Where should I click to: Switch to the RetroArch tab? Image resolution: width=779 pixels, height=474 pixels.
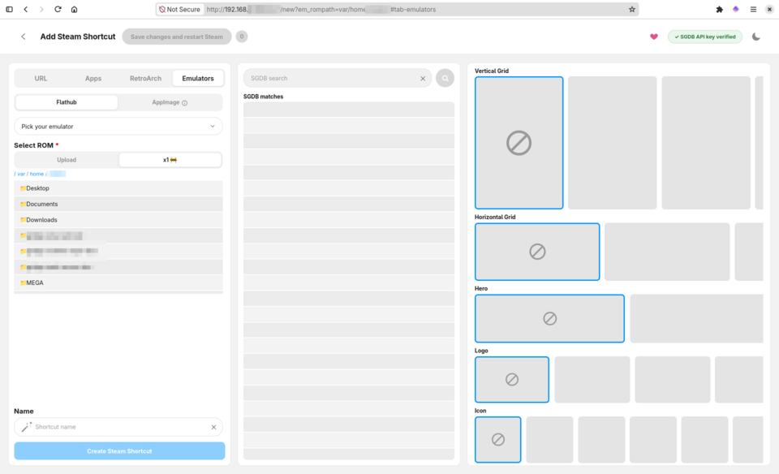(x=145, y=79)
